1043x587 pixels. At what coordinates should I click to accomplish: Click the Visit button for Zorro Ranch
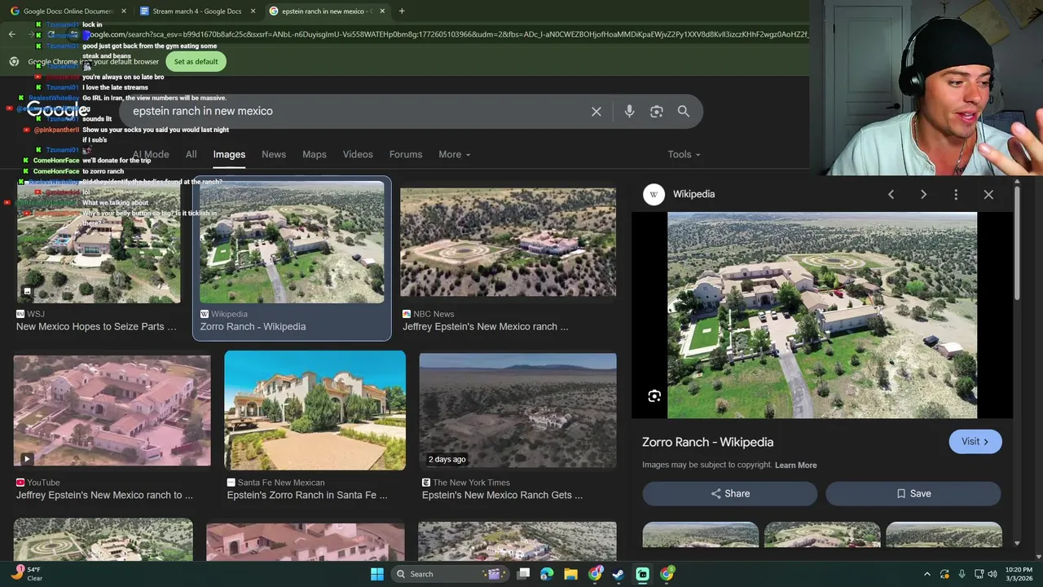coord(975,442)
